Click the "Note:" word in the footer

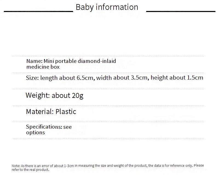tap(16, 166)
